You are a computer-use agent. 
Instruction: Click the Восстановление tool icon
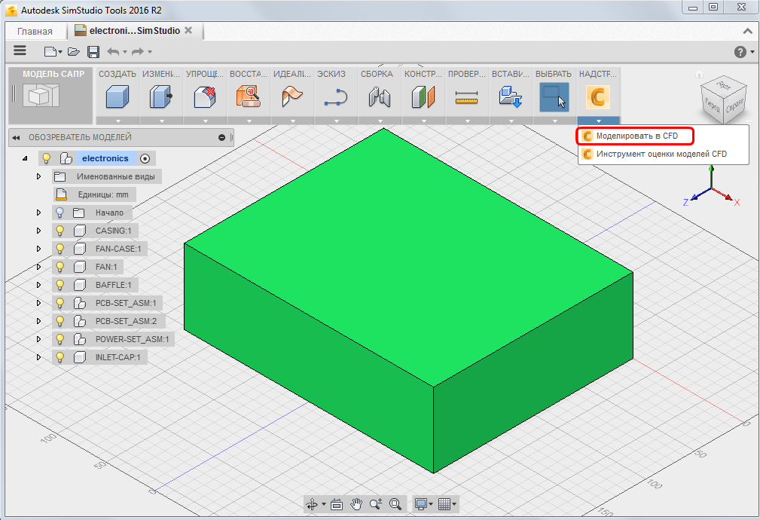249,96
